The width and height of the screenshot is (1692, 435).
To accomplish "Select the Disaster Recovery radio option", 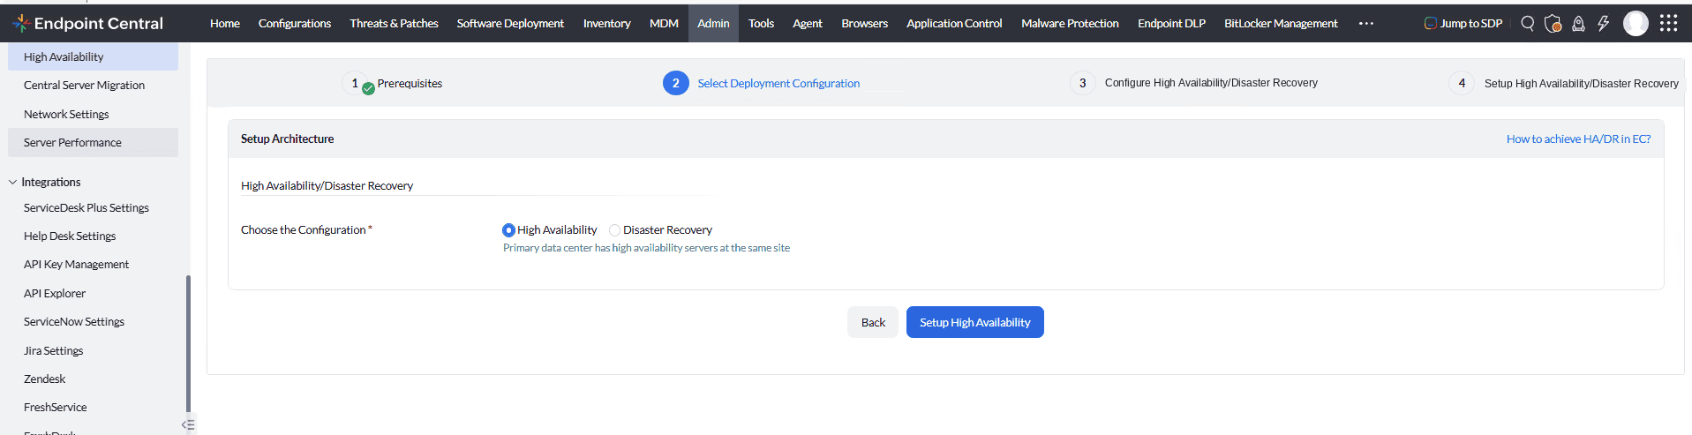I will (x=614, y=230).
